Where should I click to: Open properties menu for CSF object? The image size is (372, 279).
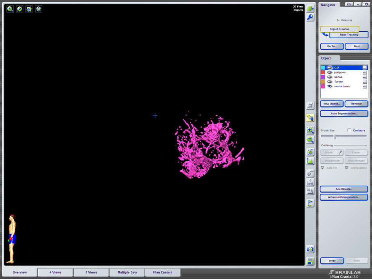(x=365, y=68)
